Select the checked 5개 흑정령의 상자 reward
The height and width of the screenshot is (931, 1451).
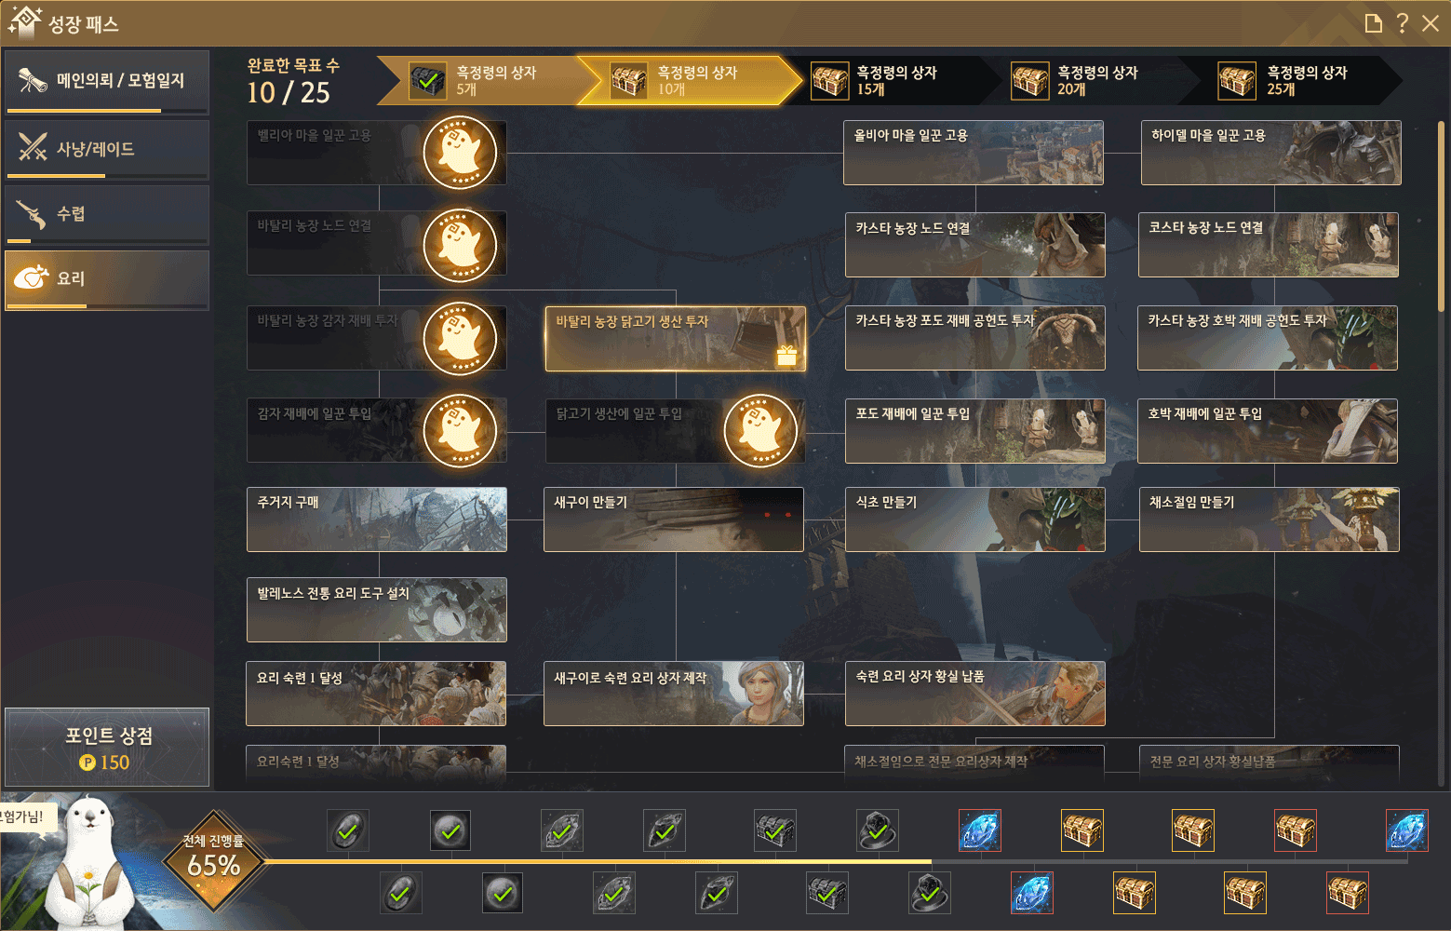427,81
